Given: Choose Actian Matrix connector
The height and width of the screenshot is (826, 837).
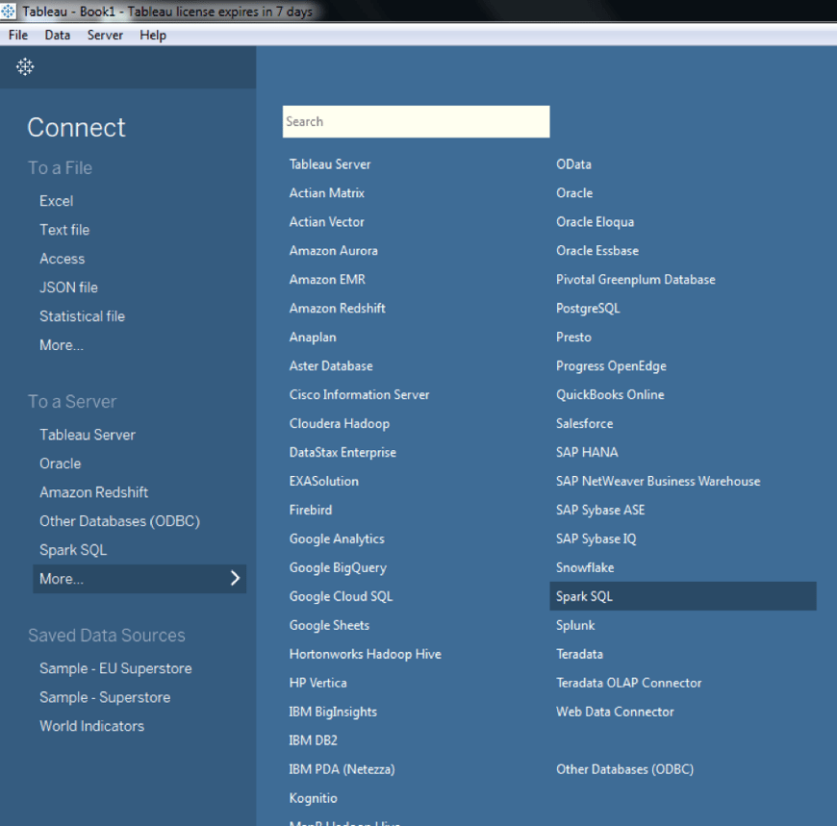Looking at the screenshot, I should (327, 193).
